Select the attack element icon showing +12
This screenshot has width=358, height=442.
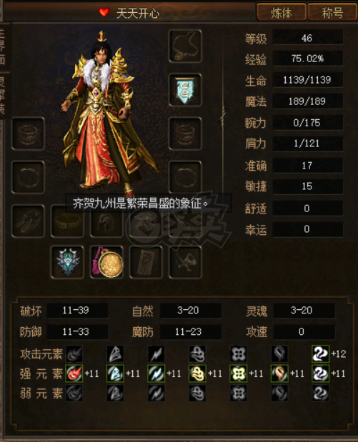(x=320, y=353)
